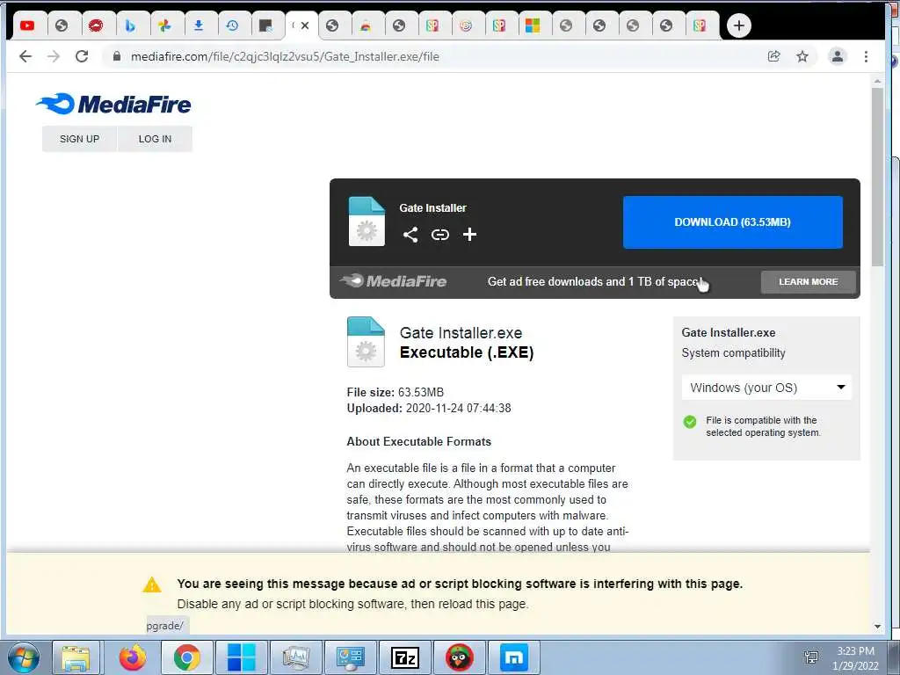900x675 pixels.
Task: Click the SIGN UP button
Action: coord(79,139)
